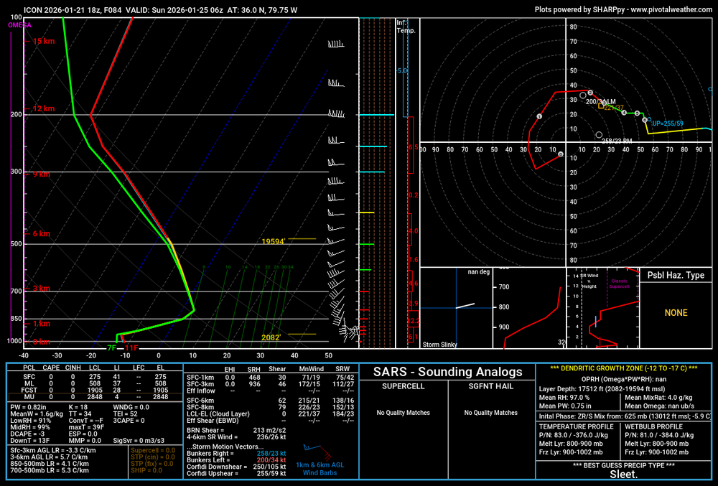Click the SARS - Sounding Analogs title
Screen dimensions: 718x486
pos(447,372)
